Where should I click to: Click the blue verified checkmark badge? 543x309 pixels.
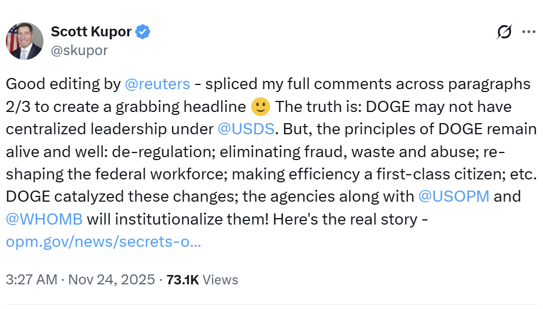point(143,32)
